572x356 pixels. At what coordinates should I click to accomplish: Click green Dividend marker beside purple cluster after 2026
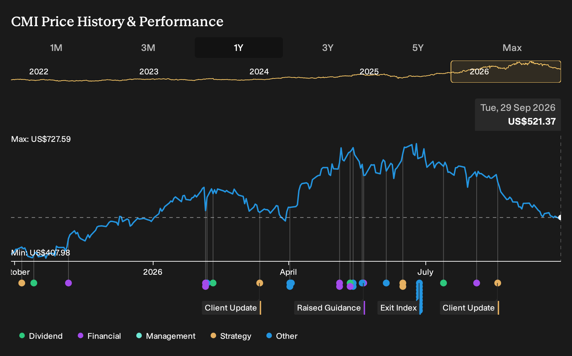click(213, 283)
